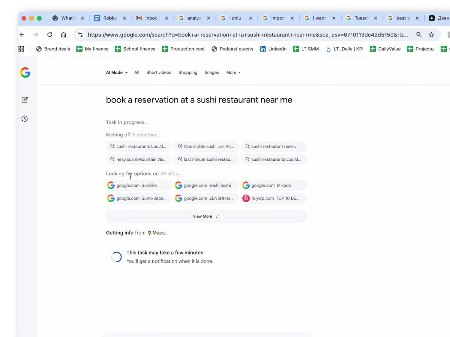Click the back navigation arrow
Screen dimensions: 450x337
(22, 34)
